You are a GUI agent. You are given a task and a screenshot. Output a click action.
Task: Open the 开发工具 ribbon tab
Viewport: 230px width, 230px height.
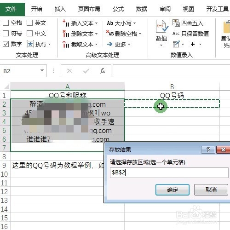[218, 9]
